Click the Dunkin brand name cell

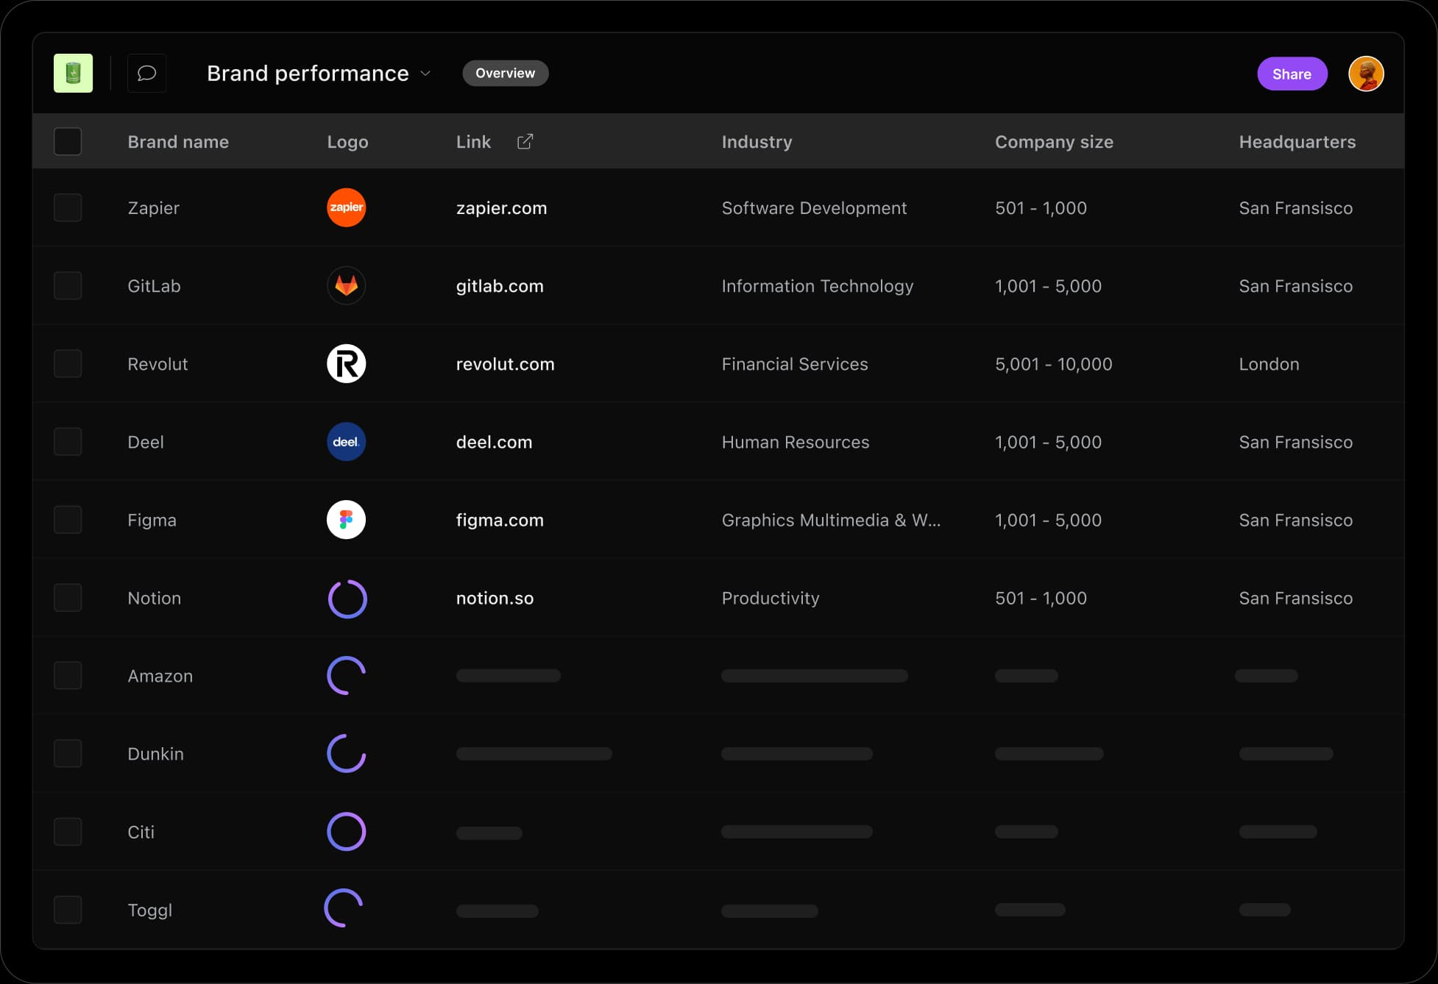(155, 754)
